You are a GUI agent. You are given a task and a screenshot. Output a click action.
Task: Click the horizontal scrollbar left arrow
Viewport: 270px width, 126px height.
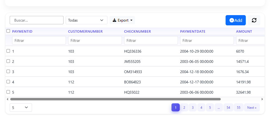[7, 99]
